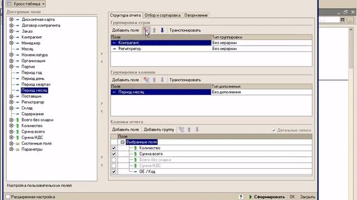Switch to Структура отчета tab
The image size is (357, 200).
(125, 15)
